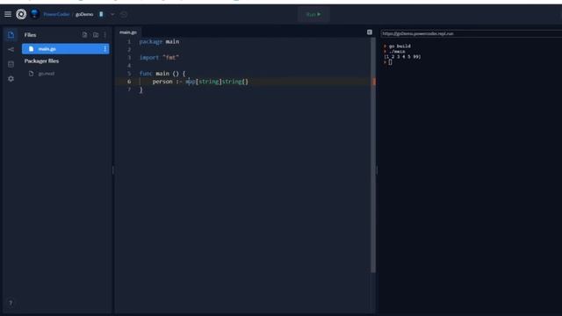Add a new folder in Files panel
Screen dimensions: 562x316
pos(96,35)
